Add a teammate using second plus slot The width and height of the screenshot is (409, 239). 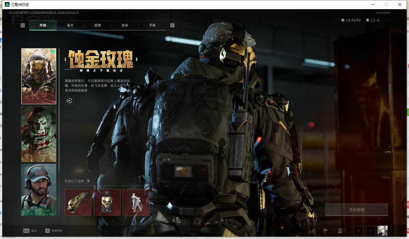click(x=371, y=231)
